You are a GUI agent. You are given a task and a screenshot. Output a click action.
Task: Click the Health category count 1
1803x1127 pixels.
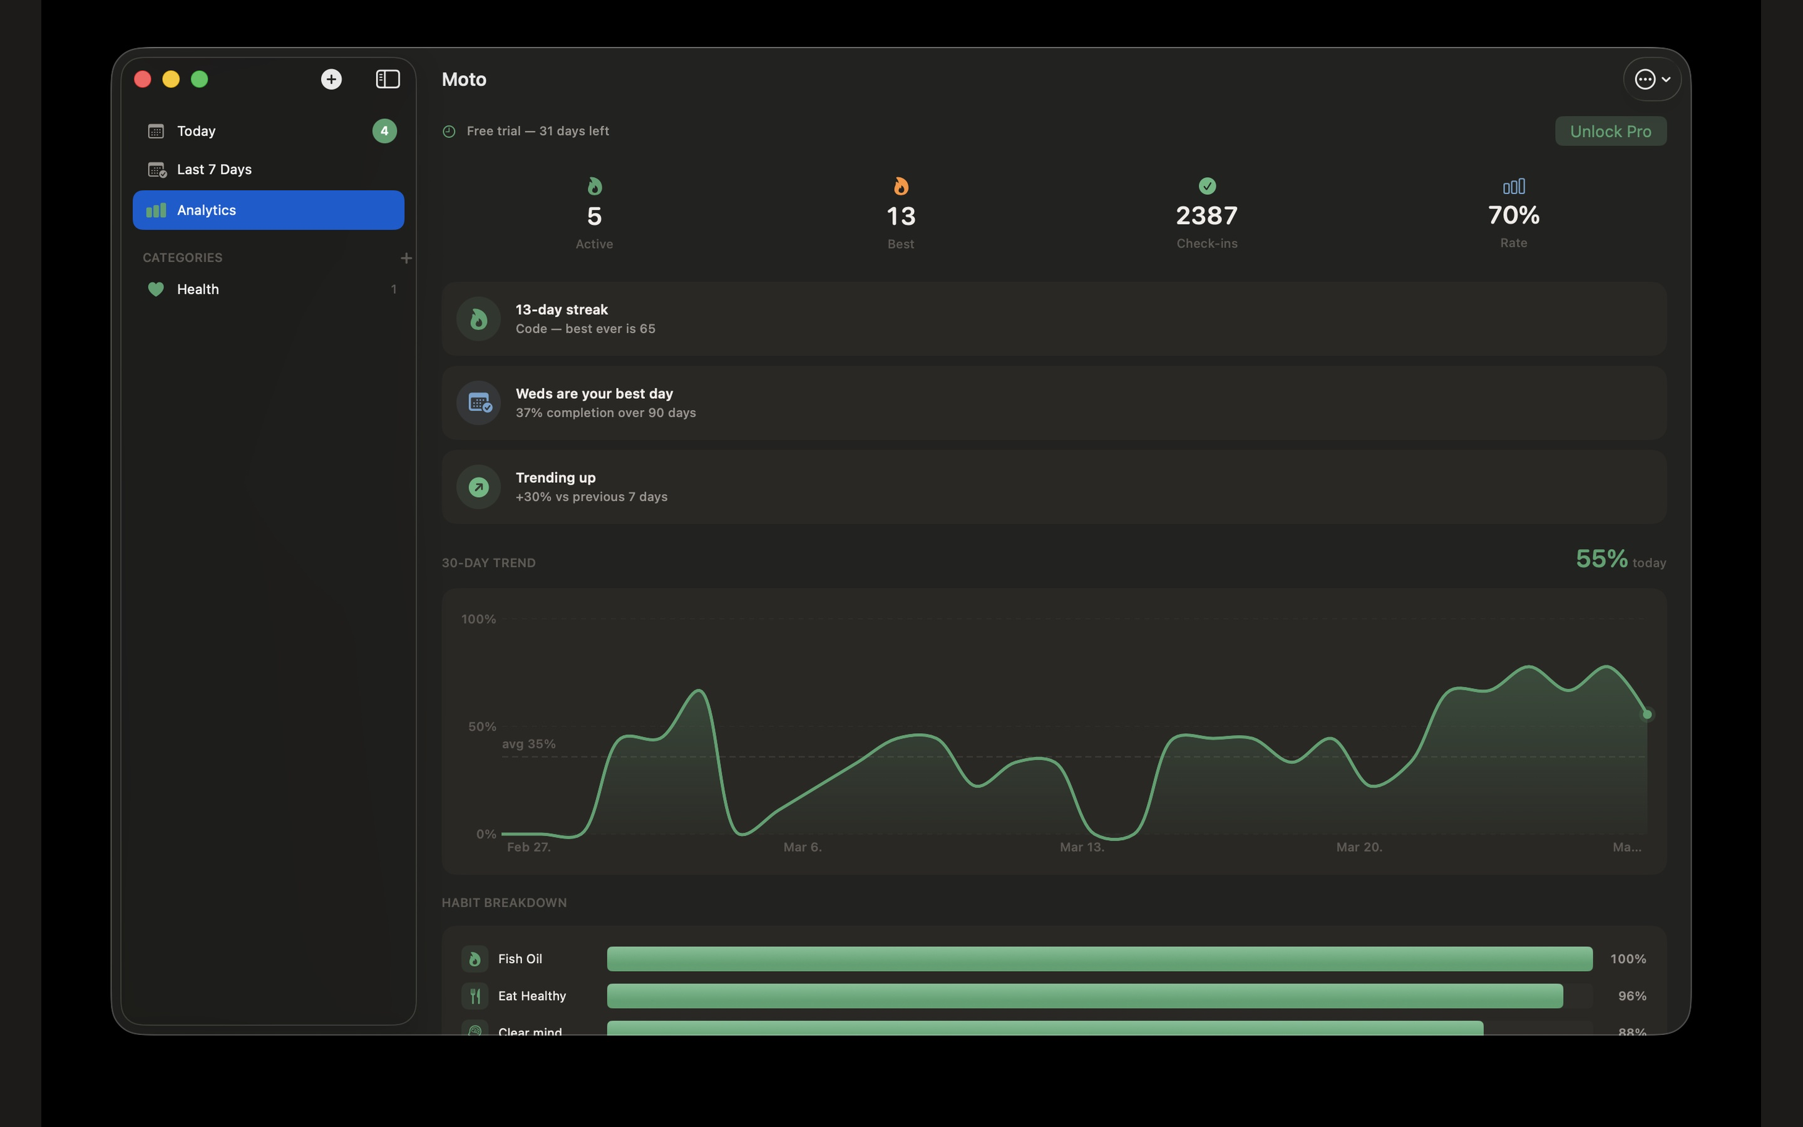click(x=393, y=289)
